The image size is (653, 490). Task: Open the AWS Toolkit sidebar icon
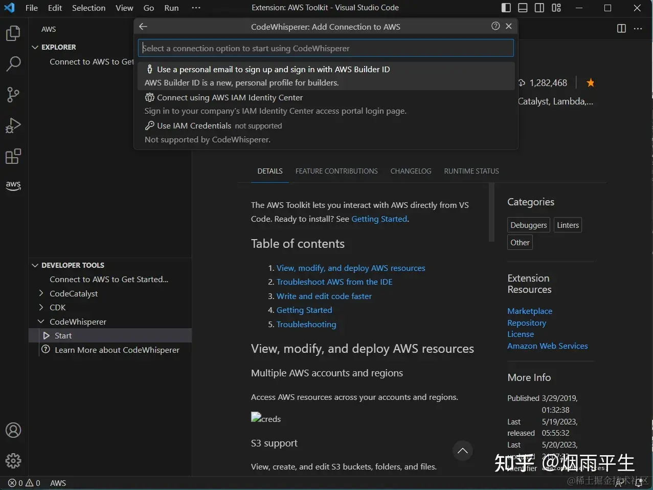13,185
